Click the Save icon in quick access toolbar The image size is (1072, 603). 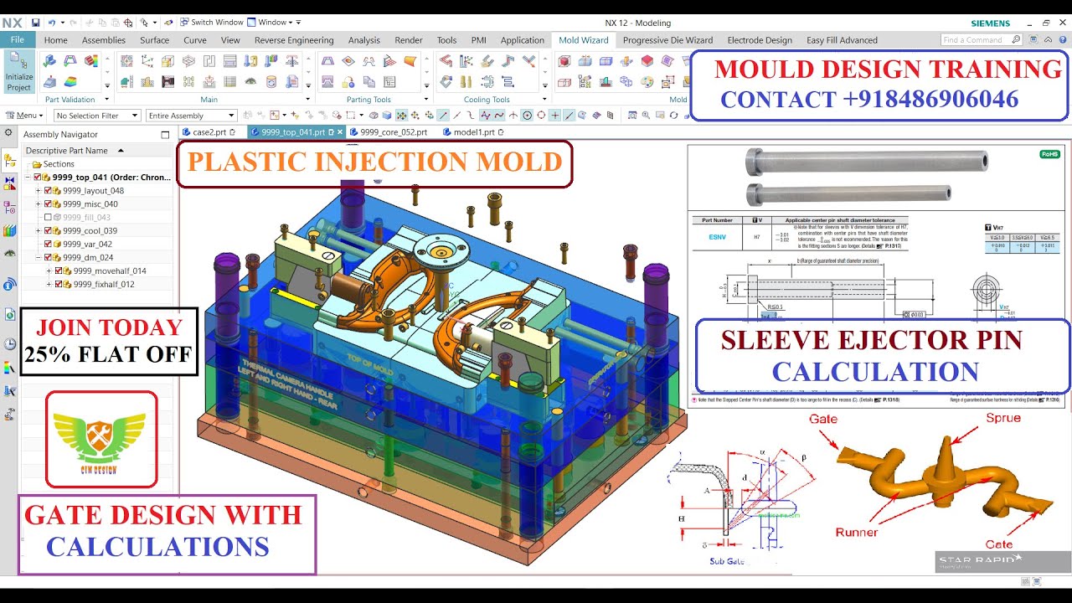36,23
